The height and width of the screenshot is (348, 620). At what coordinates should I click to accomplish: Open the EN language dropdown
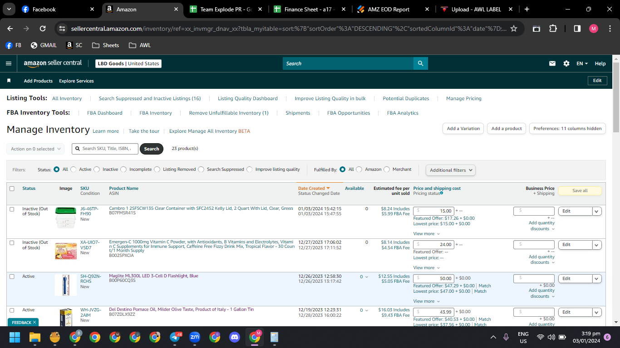pos(582,63)
